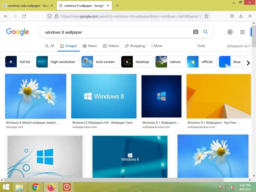Open 'Windows 8 default wallpaper leaked' link

pos(32,122)
